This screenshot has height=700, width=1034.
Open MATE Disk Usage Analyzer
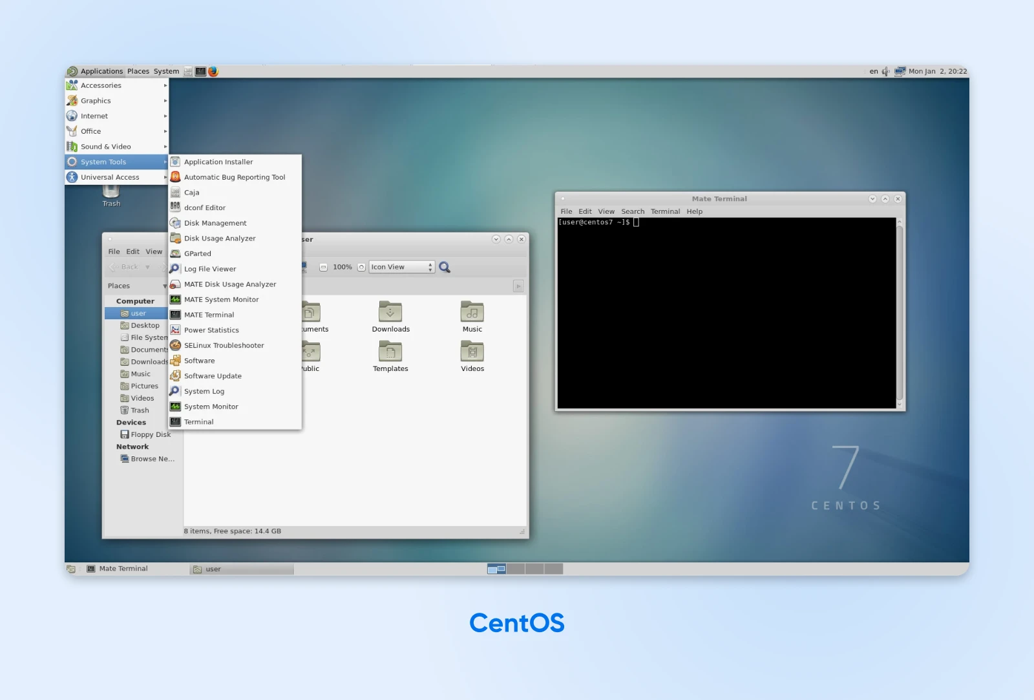point(235,284)
